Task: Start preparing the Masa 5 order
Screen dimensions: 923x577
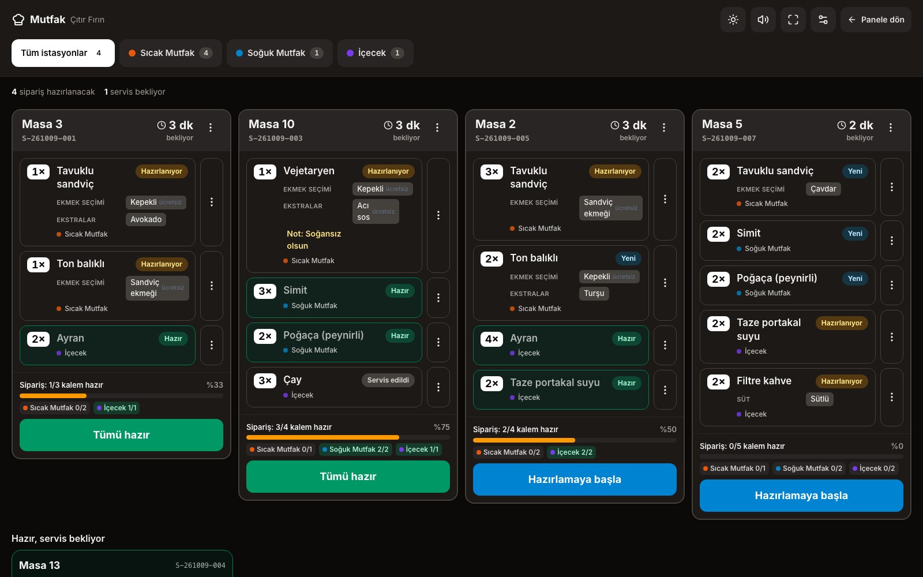Action: (x=801, y=496)
